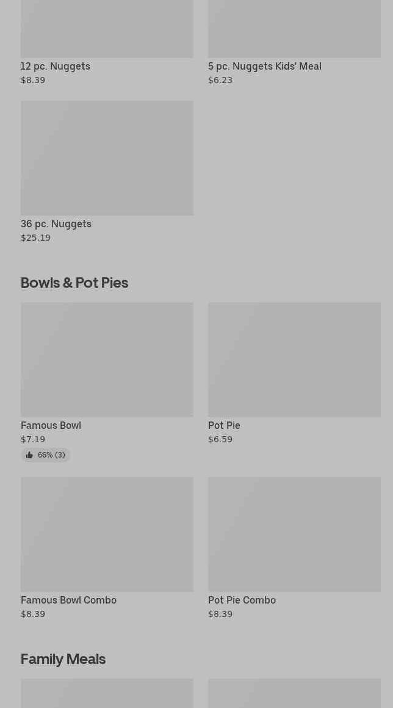Select the 12 pc. Nuggets item name
The width and height of the screenshot is (393, 708).
click(x=56, y=66)
